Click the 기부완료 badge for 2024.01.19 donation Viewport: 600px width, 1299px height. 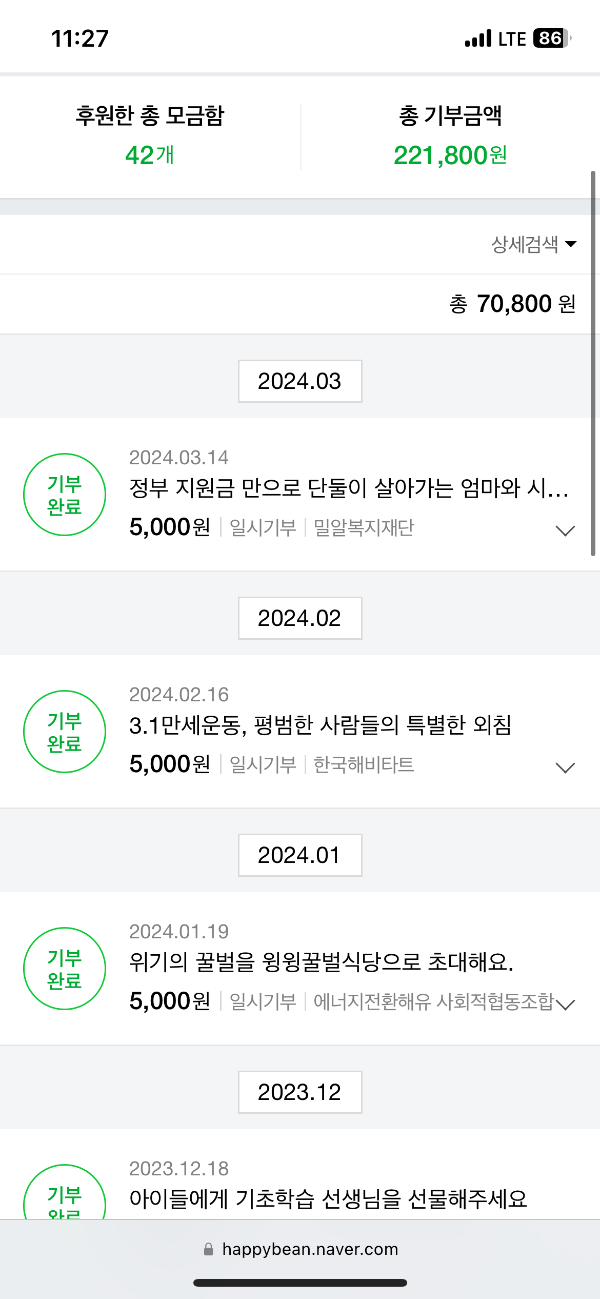click(65, 969)
